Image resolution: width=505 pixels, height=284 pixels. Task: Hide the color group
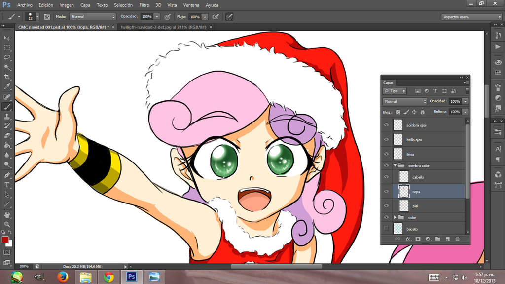tap(386, 217)
